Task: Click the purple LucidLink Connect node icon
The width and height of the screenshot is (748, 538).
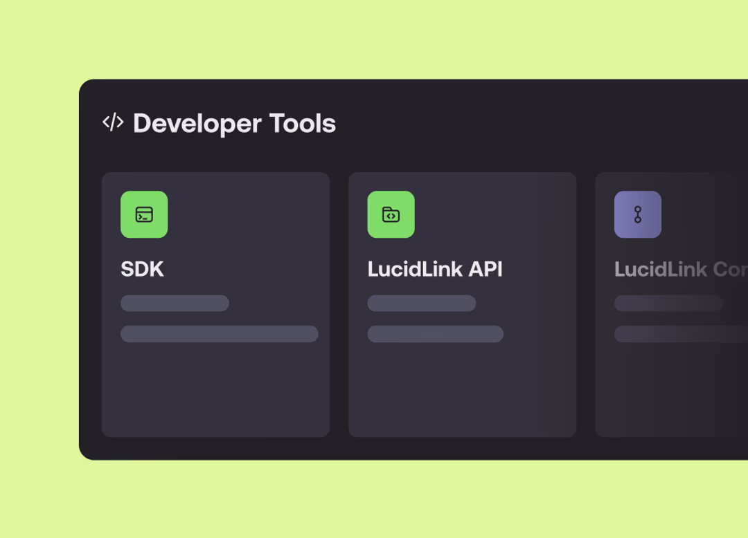Action: tap(637, 214)
